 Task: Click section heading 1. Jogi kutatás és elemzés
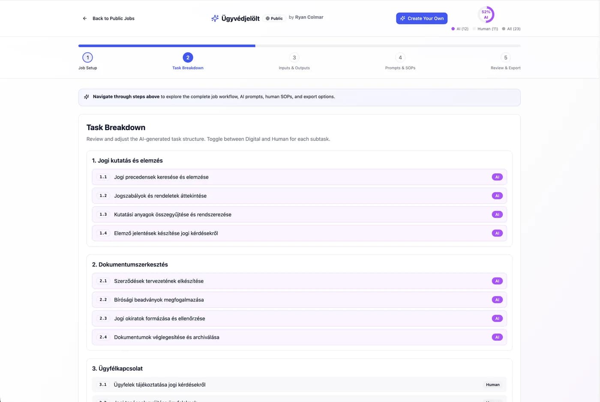[x=127, y=161]
